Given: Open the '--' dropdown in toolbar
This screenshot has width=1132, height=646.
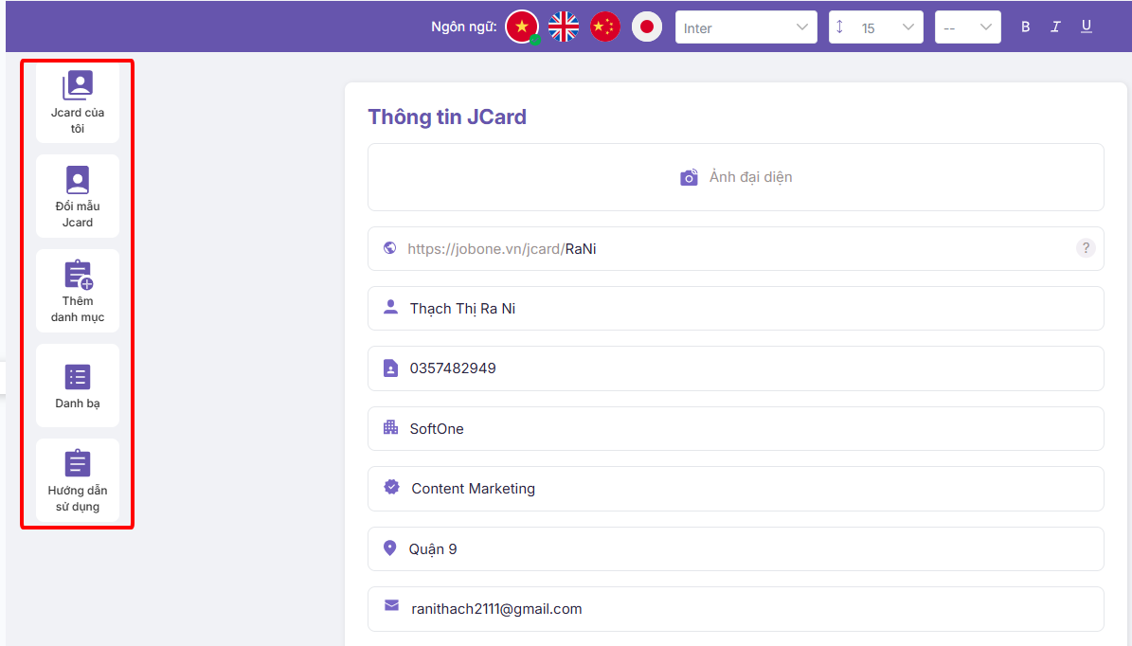Looking at the screenshot, I should 967,27.
